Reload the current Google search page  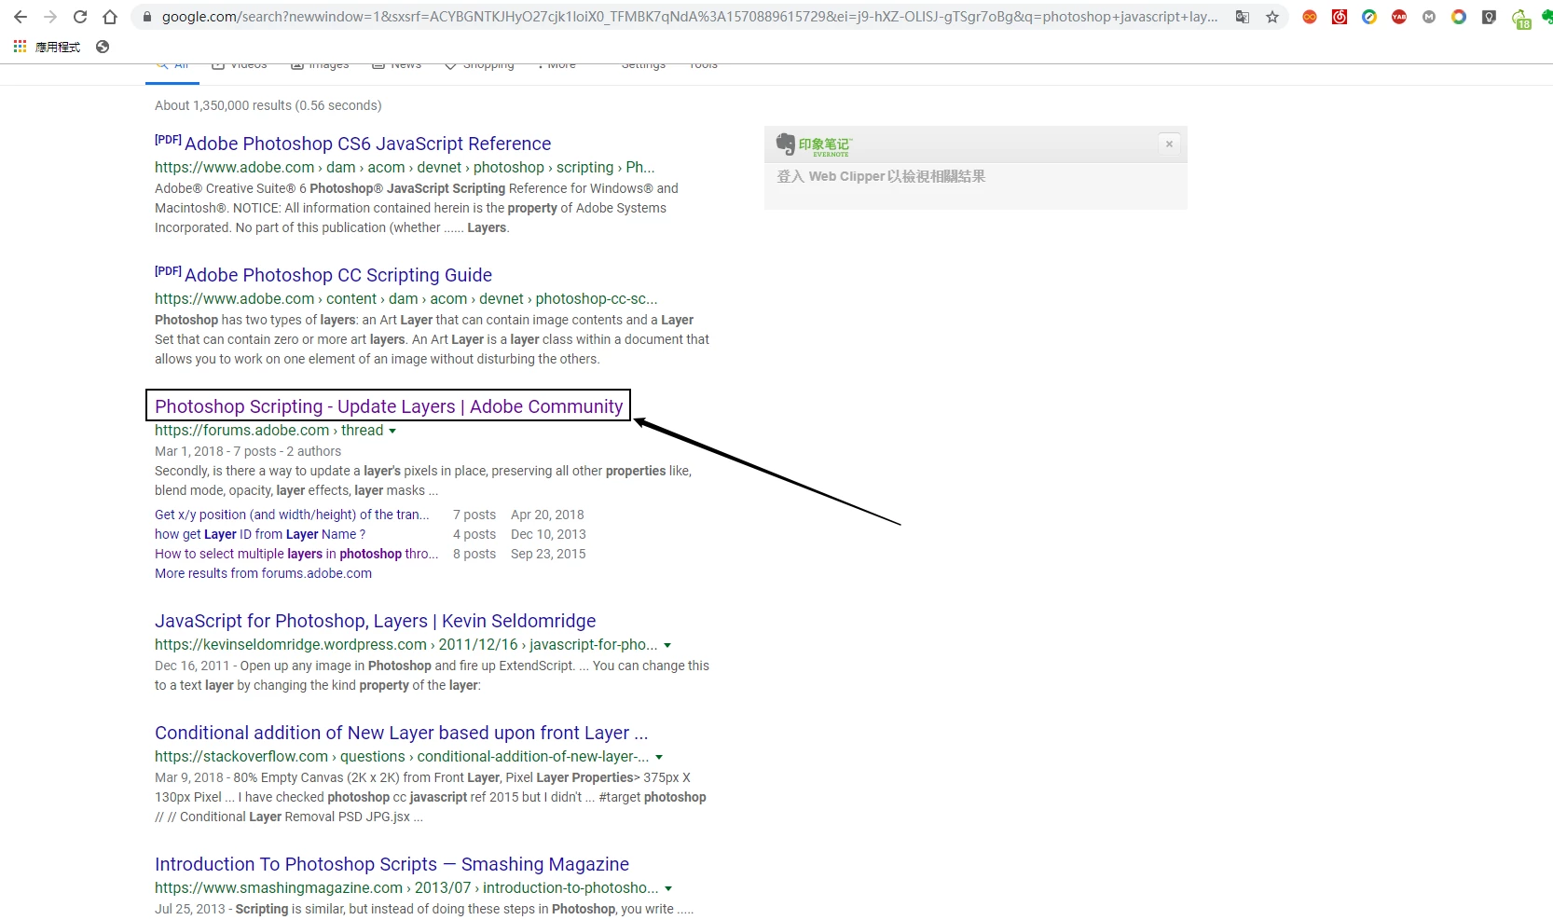coord(80,17)
